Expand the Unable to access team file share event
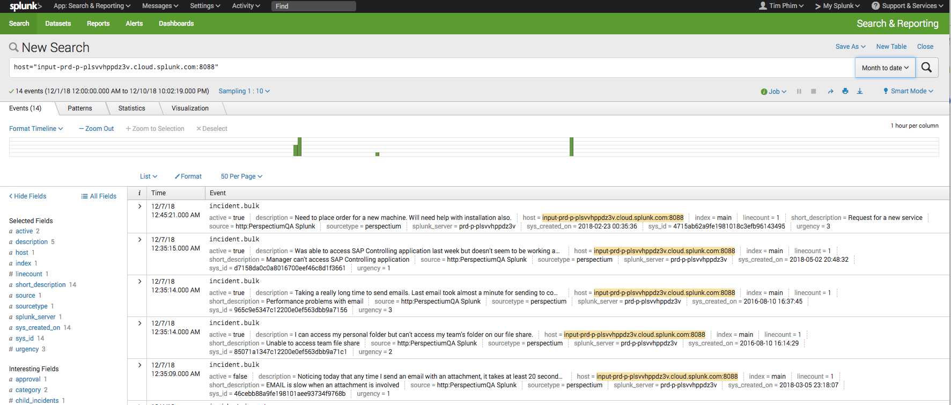 point(140,323)
